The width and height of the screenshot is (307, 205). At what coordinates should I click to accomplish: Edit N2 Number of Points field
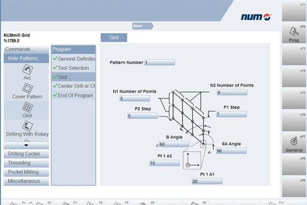point(232,92)
